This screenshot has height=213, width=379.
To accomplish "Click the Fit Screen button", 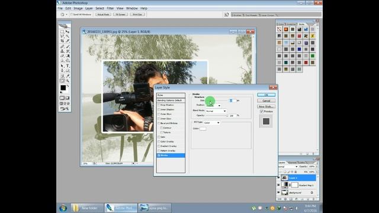I will [120, 14].
